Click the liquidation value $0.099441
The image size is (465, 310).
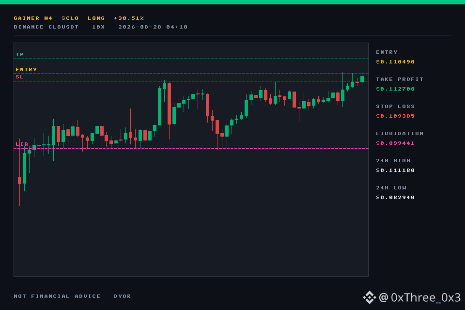click(x=395, y=143)
